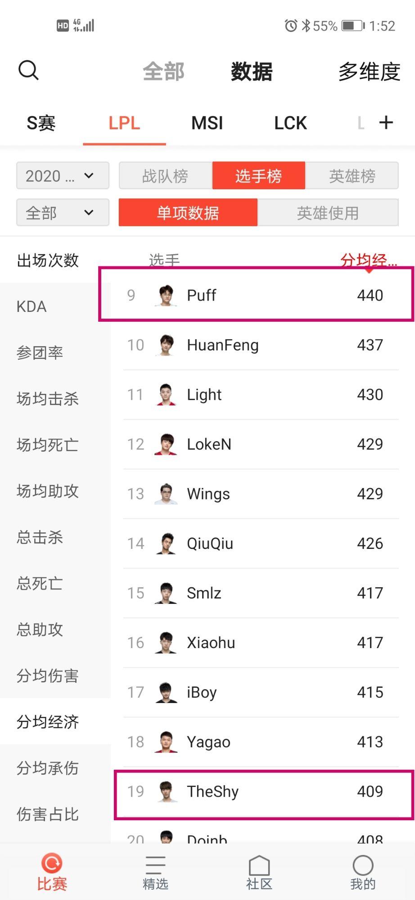Open the 我的 profile circle icon
Screen dimensions: 415x900
[x=363, y=865]
